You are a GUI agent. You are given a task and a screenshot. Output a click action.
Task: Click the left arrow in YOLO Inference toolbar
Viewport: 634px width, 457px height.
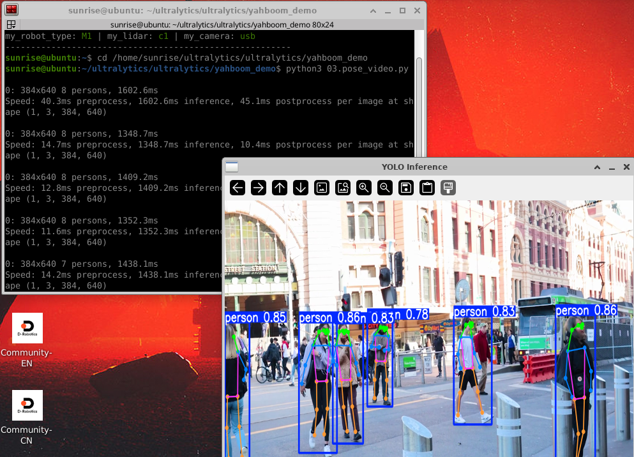[238, 188]
